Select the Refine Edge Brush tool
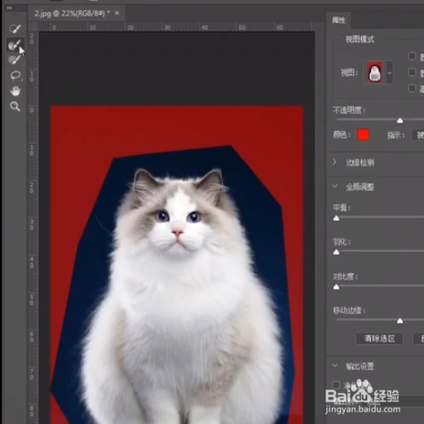 click(x=15, y=45)
